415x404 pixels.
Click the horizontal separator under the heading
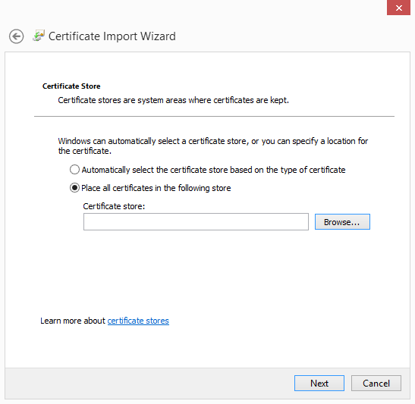214,116
